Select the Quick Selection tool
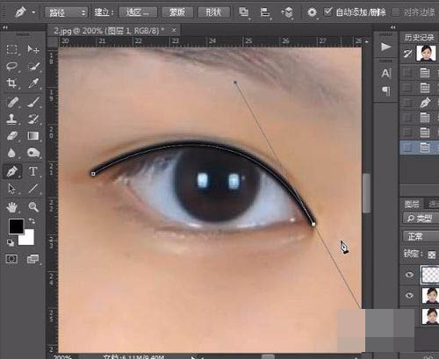Screen dimensions: 439x359 coord(33,66)
